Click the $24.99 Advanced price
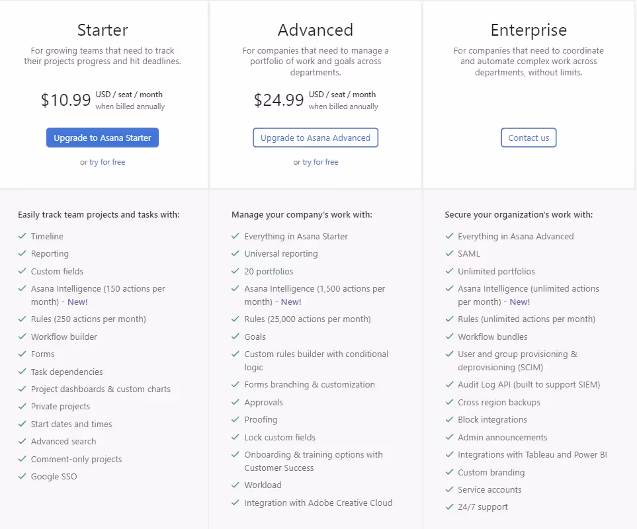The image size is (637, 529). [279, 100]
